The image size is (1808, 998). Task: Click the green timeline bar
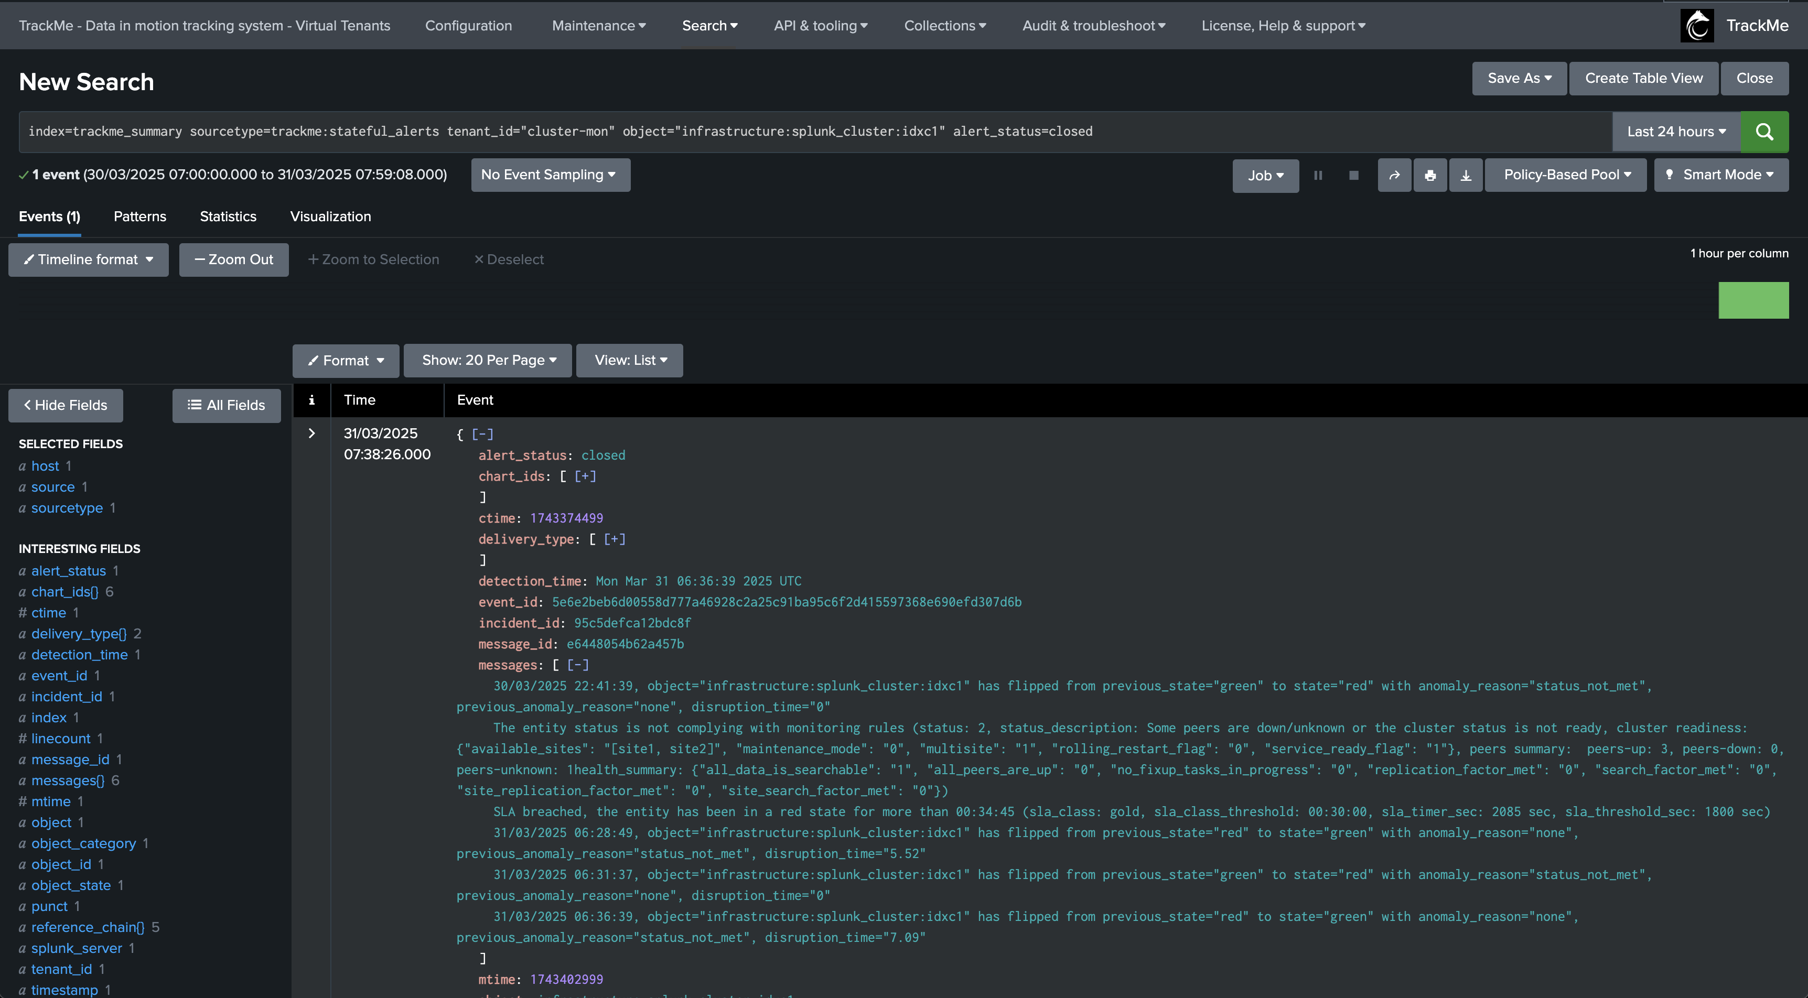(1753, 300)
